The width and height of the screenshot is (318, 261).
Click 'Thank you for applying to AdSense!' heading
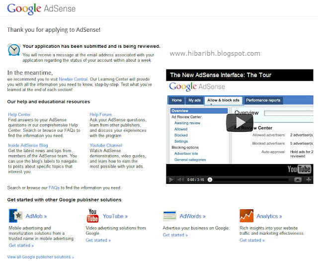click(54, 30)
